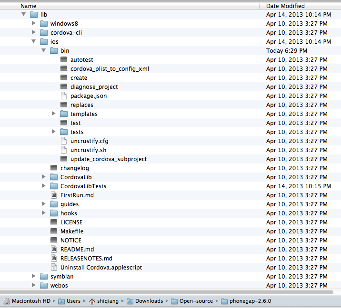Screen dimensions: 341x308
Task: Click the package.json document icon
Action: [64, 96]
